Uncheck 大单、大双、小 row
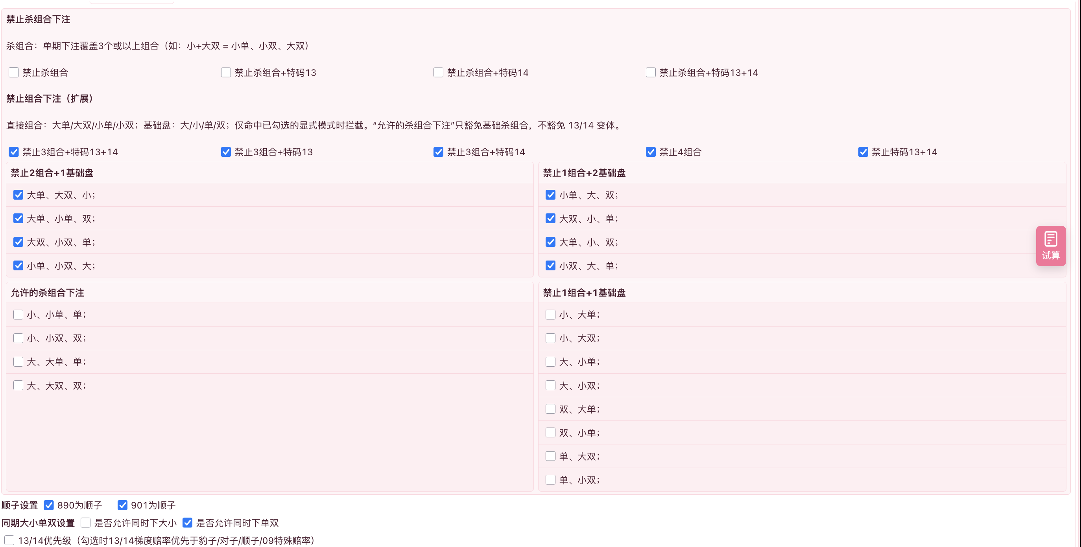The height and width of the screenshot is (547, 1081). pos(18,195)
